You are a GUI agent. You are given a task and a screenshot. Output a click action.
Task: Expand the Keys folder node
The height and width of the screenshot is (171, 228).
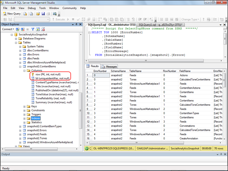click(x=24, y=106)
